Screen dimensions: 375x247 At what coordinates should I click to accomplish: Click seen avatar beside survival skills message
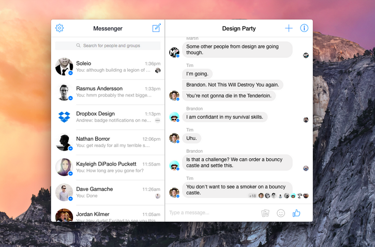pyautogui.click(x=306, y=120)
